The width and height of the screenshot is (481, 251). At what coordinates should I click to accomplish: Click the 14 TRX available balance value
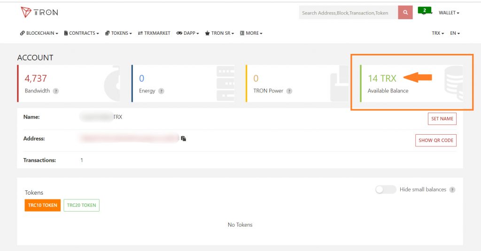pos(382,78)
